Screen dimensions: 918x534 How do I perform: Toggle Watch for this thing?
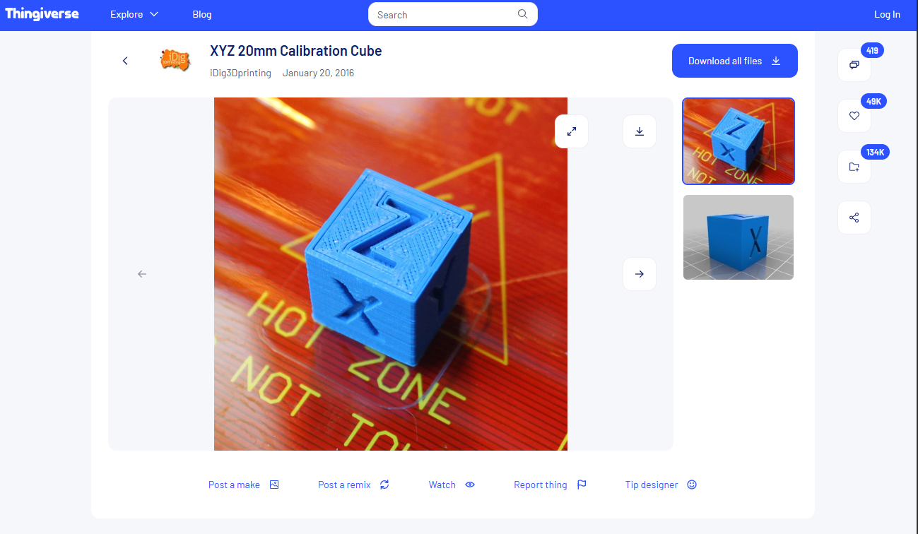(451, 485)
